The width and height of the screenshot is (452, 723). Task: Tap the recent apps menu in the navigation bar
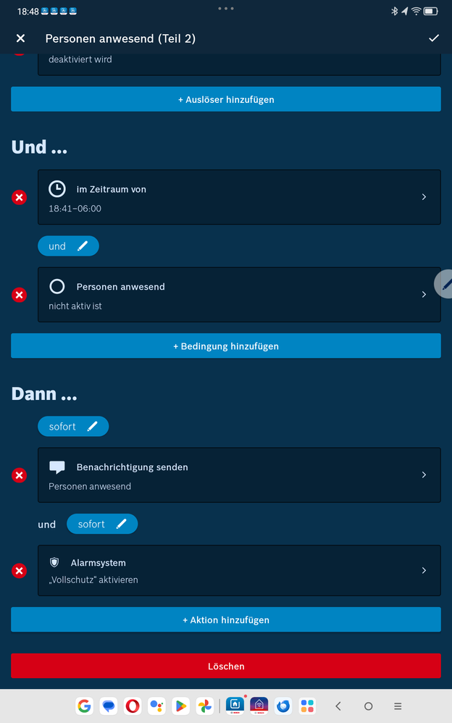(x=397, y=706)
